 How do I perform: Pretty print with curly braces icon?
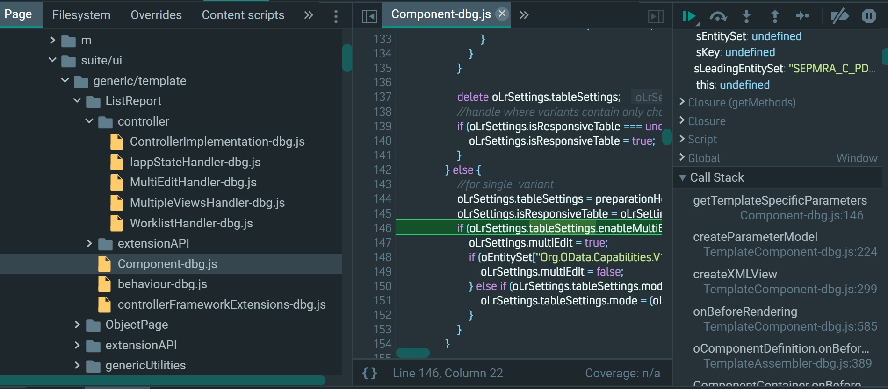pyautogui.click(x=369, y=373)
